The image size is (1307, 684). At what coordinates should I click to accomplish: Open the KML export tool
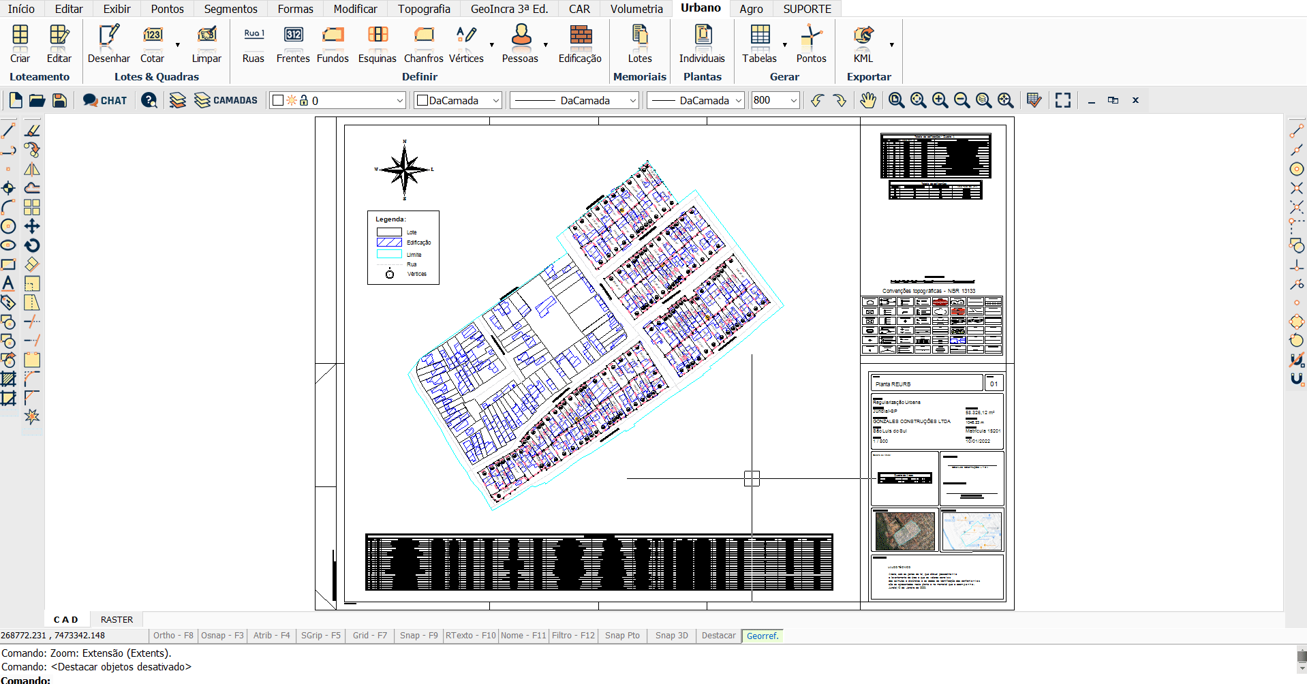click(863, 44)
